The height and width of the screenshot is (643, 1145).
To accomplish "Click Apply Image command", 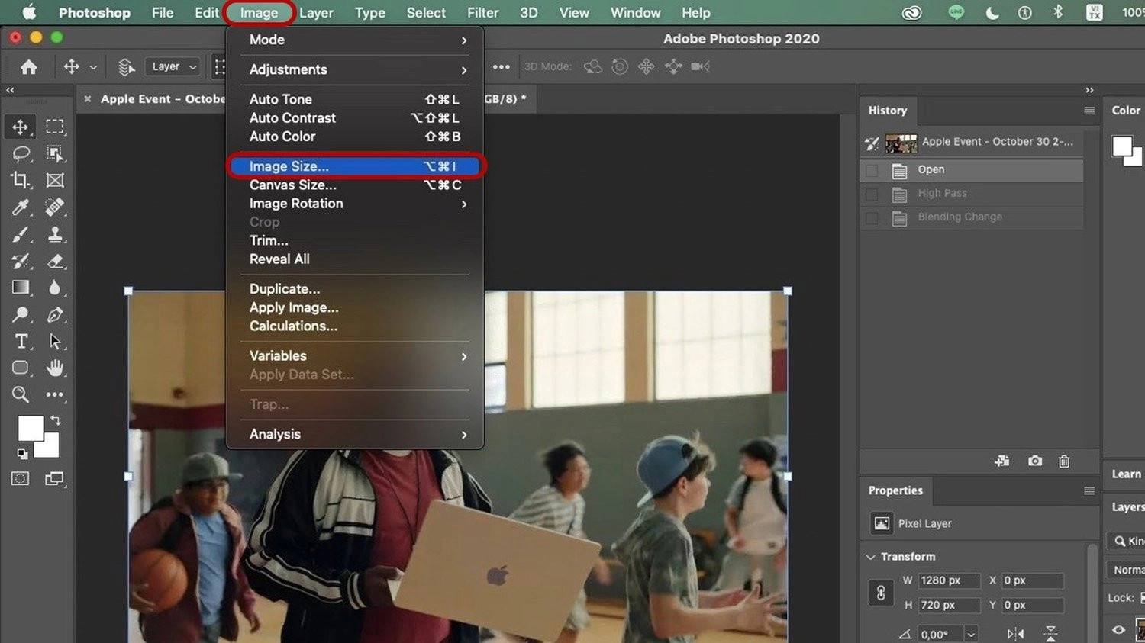I will coord(356,308).
